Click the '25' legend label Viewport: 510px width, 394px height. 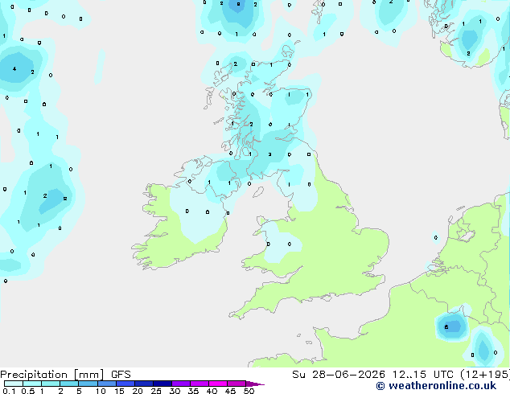156,391
